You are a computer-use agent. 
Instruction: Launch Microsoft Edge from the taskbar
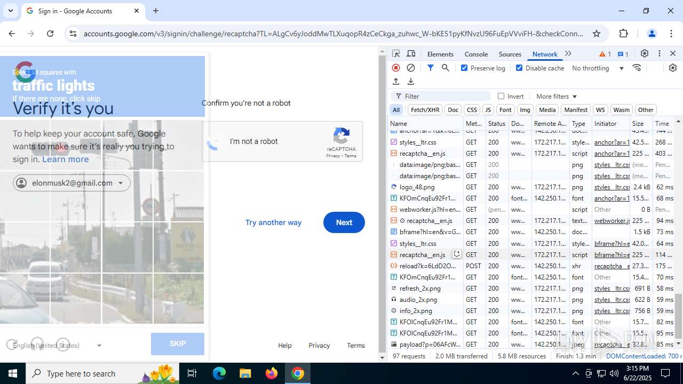click(219, 373)
